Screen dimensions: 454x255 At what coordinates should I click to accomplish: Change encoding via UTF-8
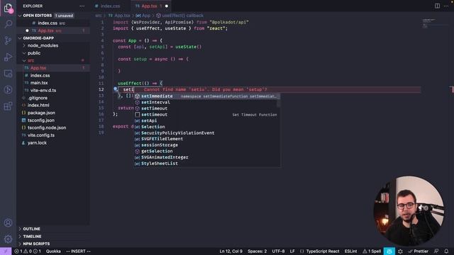278,251
